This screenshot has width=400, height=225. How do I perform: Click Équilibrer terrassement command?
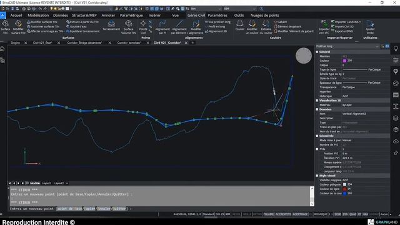[x=83, y=31]
